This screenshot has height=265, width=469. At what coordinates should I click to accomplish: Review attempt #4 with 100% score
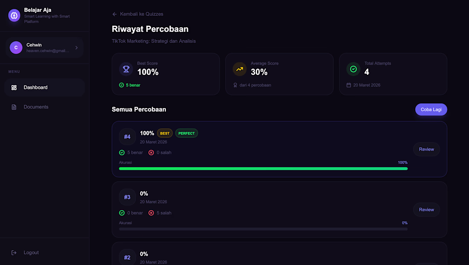[426, 149]
